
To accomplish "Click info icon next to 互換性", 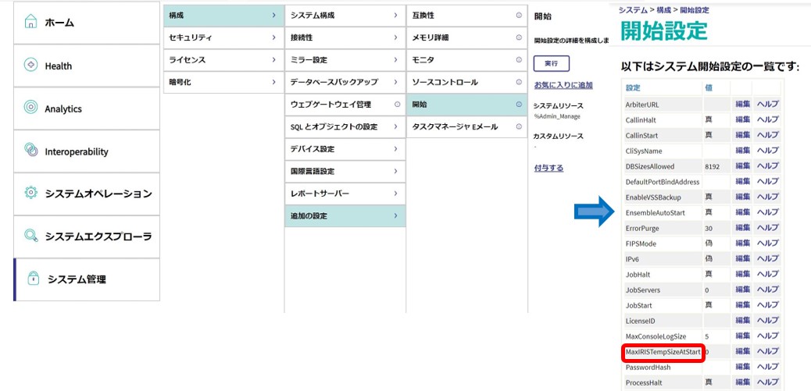I will tap(519, 15).
